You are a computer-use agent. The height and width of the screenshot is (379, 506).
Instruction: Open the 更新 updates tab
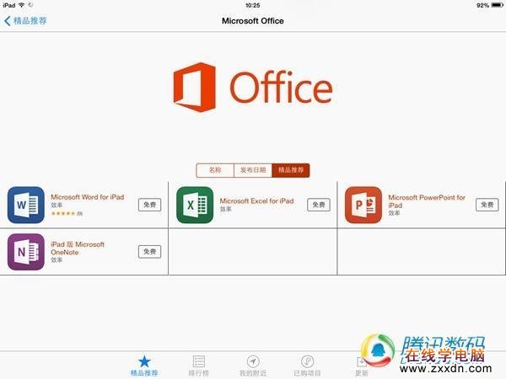362,366
